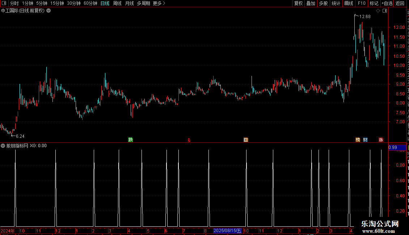This screenshot has height=235, width=409.
Task: Click the 返回 back button
Action: click(400, 3)
